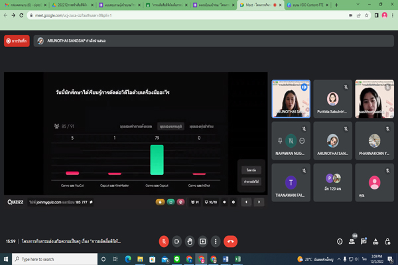Show the participants people panel
The height and width of the screenshot is (265, 398).
click(x=353, y=241)
